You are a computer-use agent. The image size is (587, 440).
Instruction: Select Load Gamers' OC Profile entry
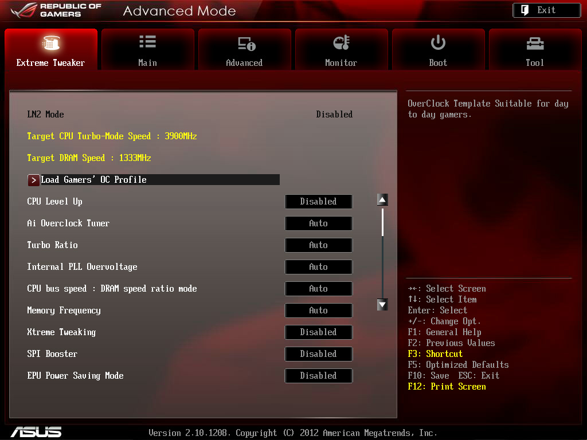point(154,180)
